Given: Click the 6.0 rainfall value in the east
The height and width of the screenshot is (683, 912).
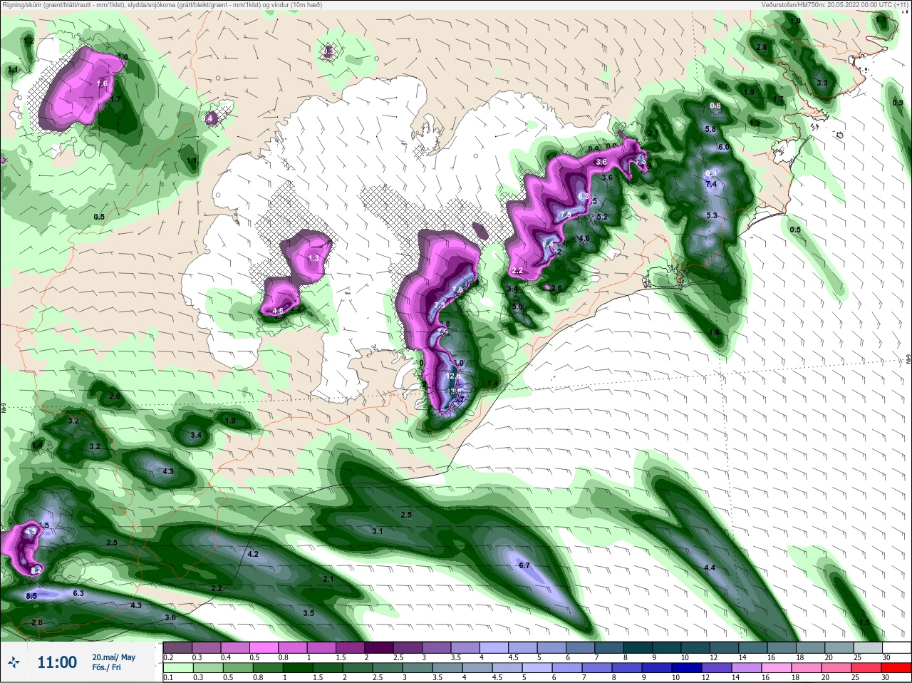Looking at the screenshot, I should coord(724,147).
